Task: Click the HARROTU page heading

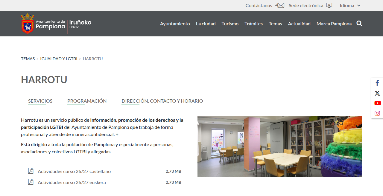Action: [44, 80]
